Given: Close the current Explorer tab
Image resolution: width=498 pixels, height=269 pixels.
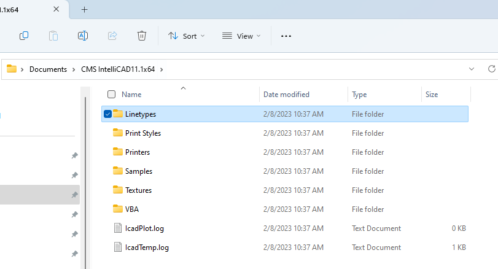Looking at the screenshot, I should 56,9.
